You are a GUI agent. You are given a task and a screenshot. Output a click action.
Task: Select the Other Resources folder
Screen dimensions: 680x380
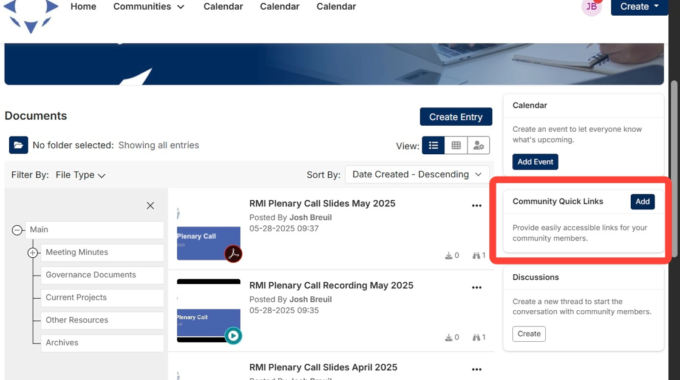point(102,320)
